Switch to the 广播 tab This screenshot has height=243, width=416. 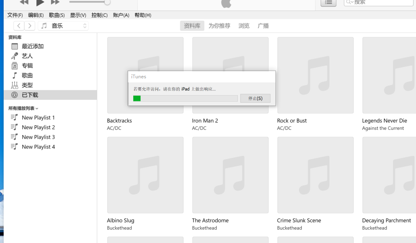[263, 26]
